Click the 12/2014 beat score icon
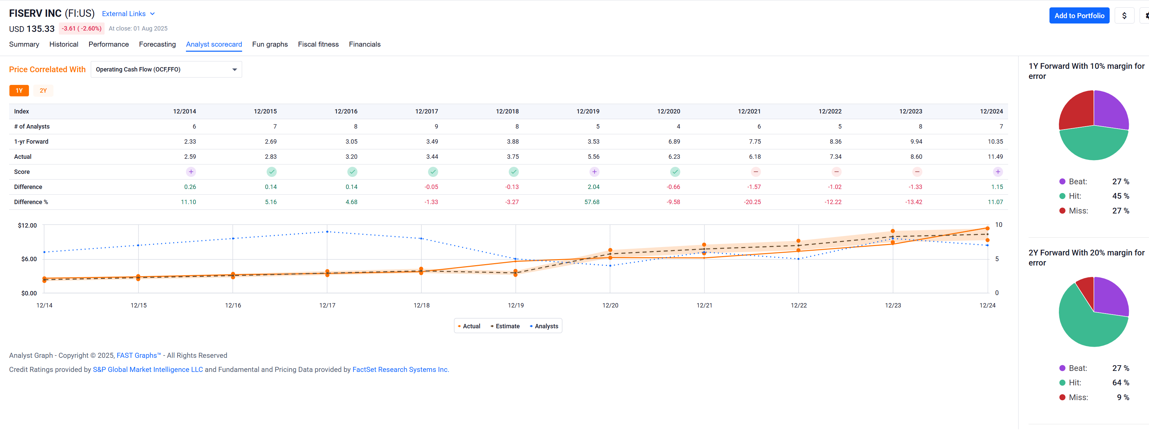The height and width of the screenshot is (432, 1149). [191, 172]
